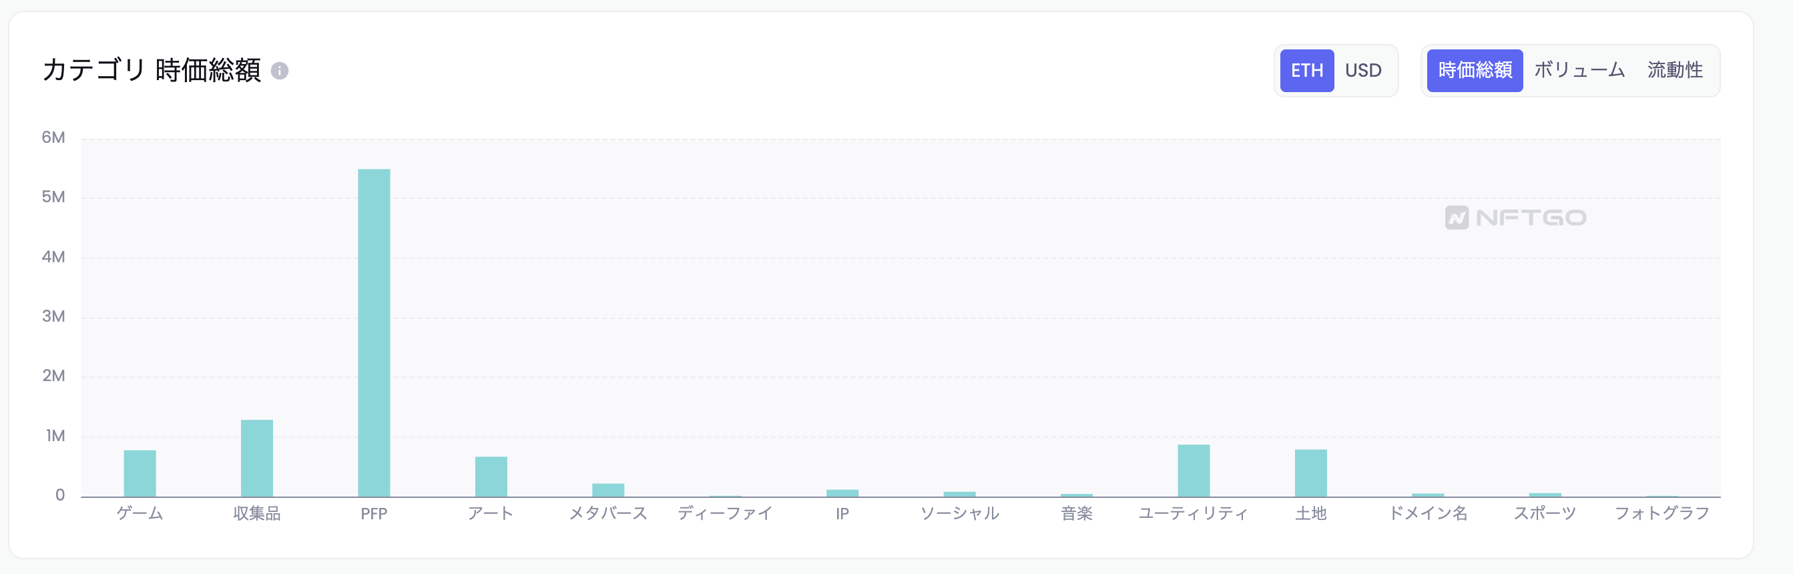Select the 時価総額 tab

point(1474,70)
